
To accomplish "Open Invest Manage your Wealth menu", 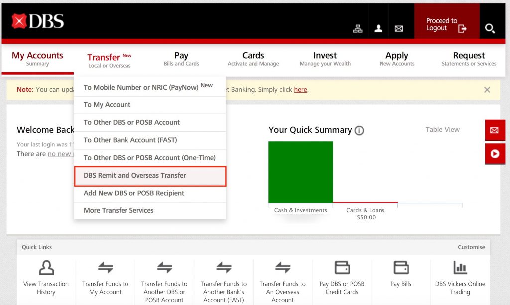I will pyautogui.click(x=325, y=59).
